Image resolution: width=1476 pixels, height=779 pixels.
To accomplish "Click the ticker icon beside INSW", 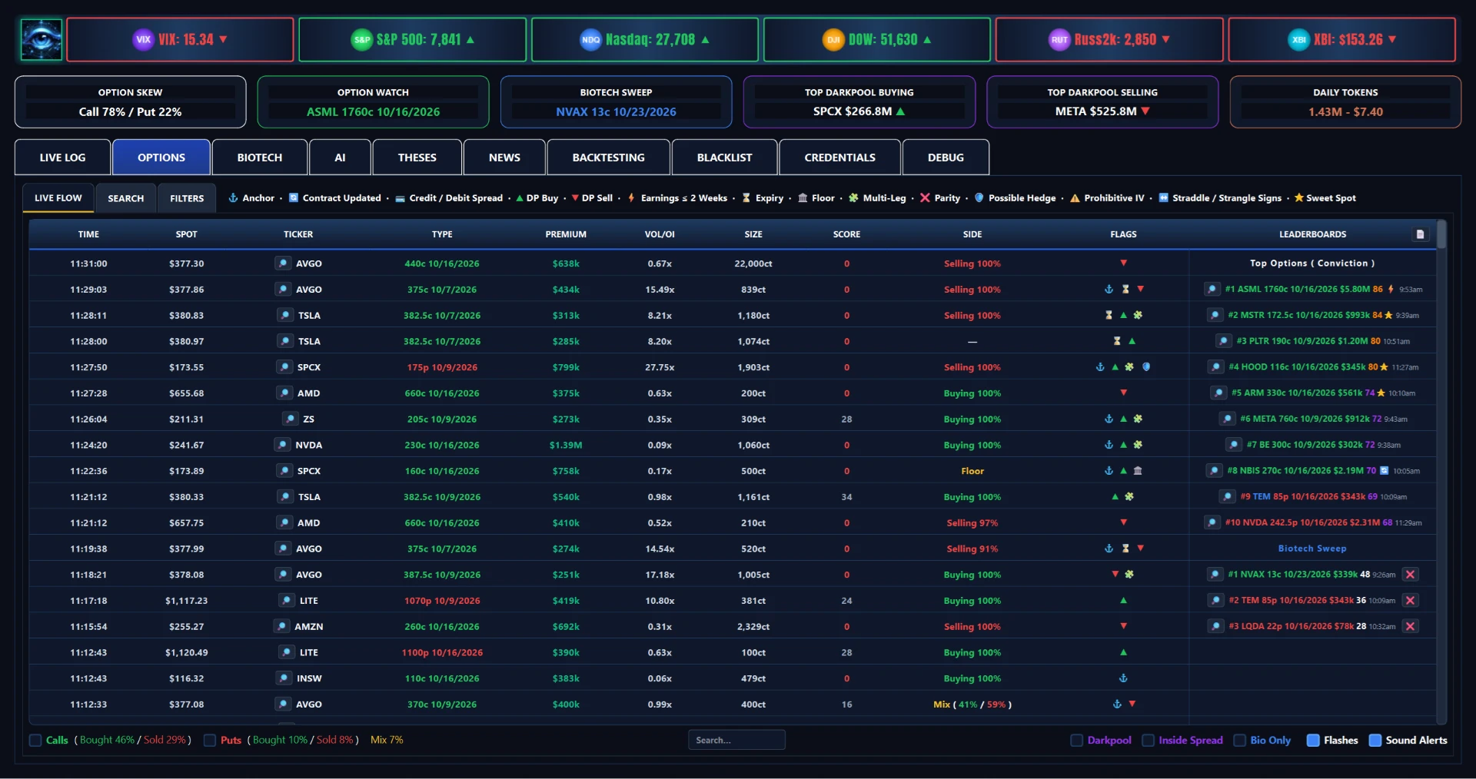I will click(x=284, y=678).
